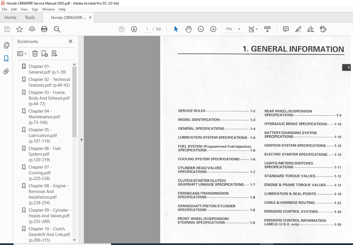This screenshot has height=245, width=353.
Task: Click MODEL IDENTIFICATION contents entry
Action: [x=217, y=120]
